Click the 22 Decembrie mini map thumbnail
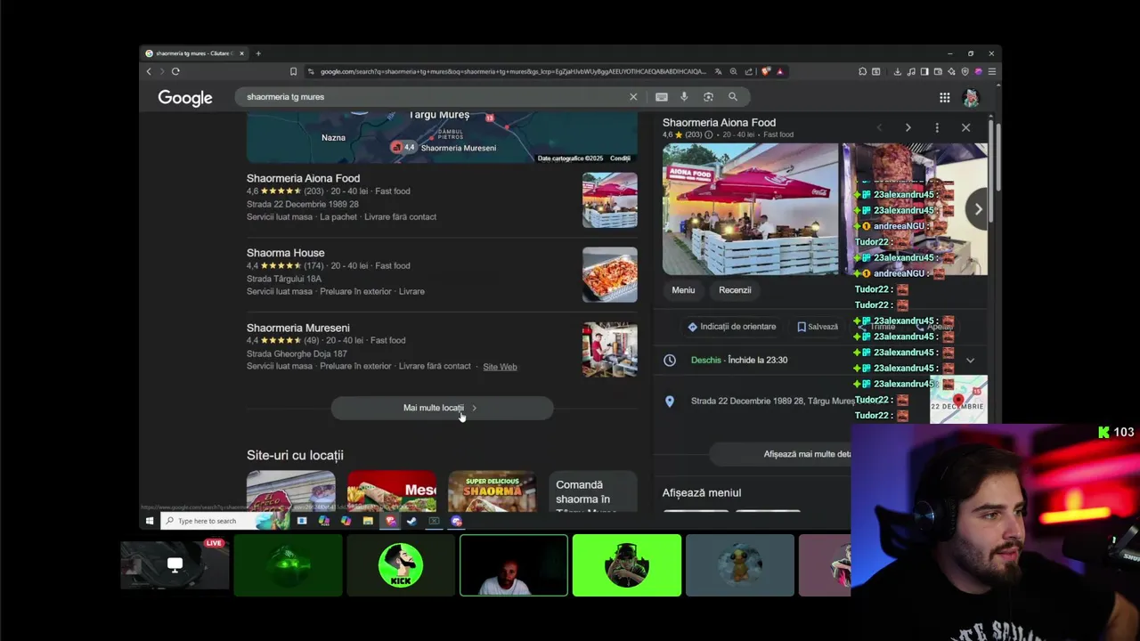This screenshot has height=641, width=1140. click(958, 399)
